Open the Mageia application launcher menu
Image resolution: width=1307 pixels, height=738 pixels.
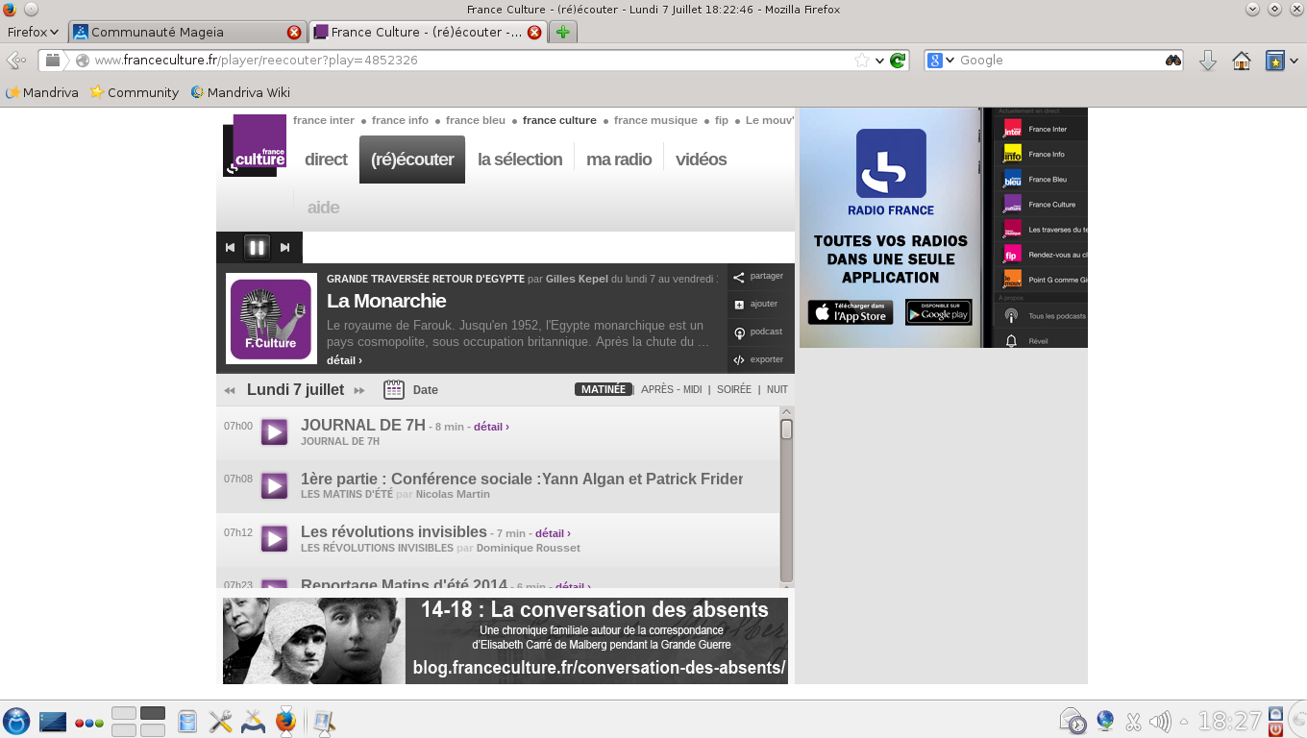point(16,721)
